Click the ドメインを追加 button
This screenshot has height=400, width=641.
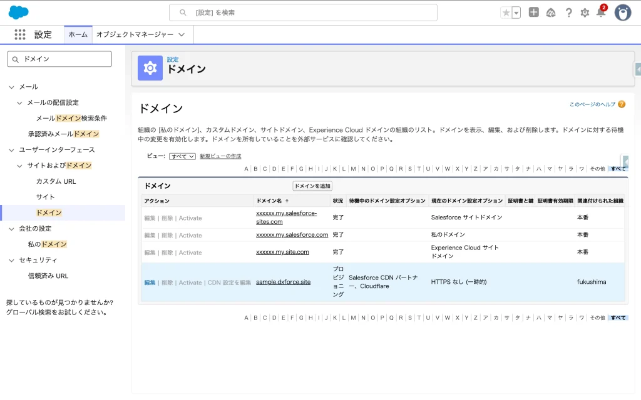pyautogui.click(x=312, y=186)
